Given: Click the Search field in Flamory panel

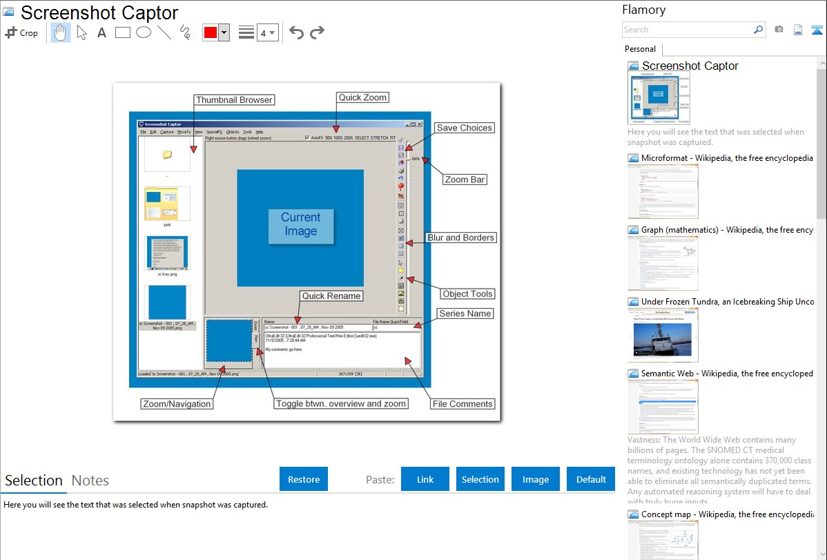Looking at the screenshot, I should tap(687, 30).
